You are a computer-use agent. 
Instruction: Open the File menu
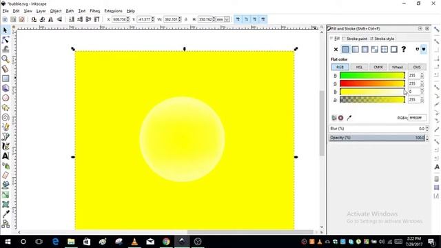tap(6, 11)
